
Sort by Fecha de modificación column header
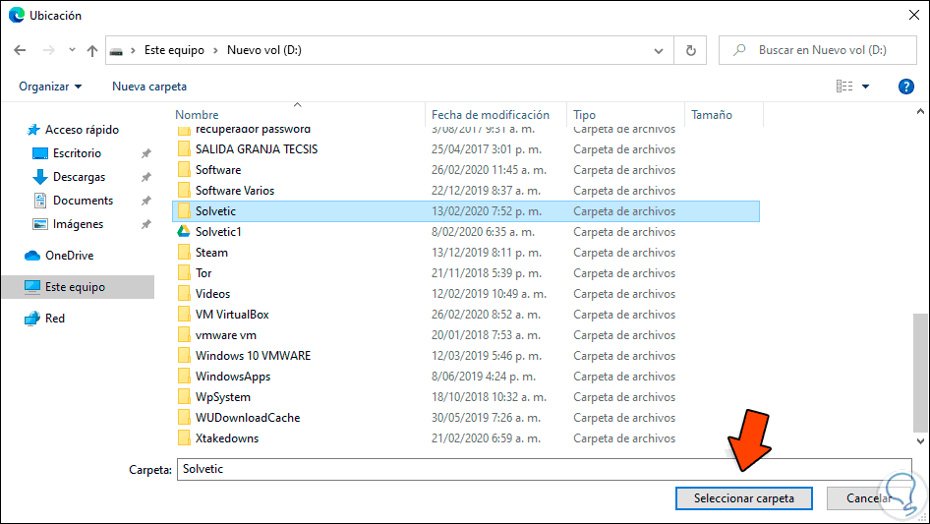[491, 115]
